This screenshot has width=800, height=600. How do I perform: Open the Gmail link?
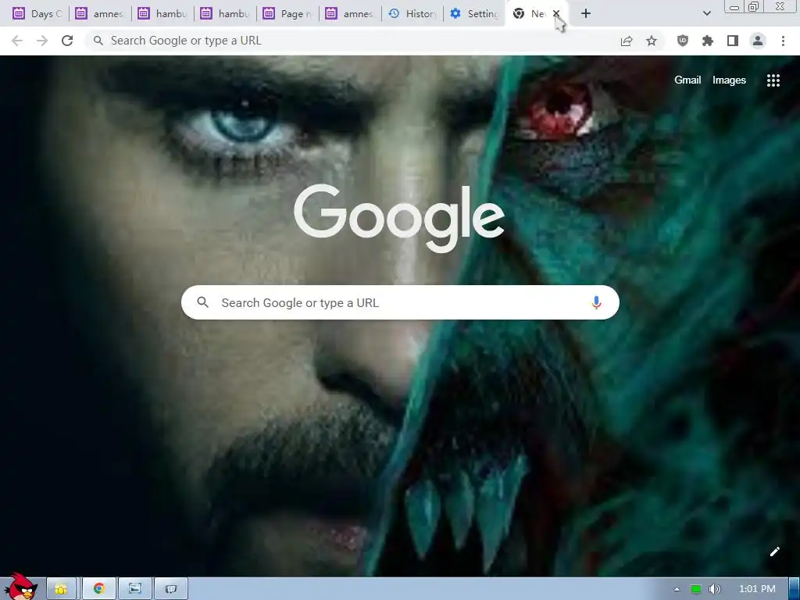[x=687, y=80]
